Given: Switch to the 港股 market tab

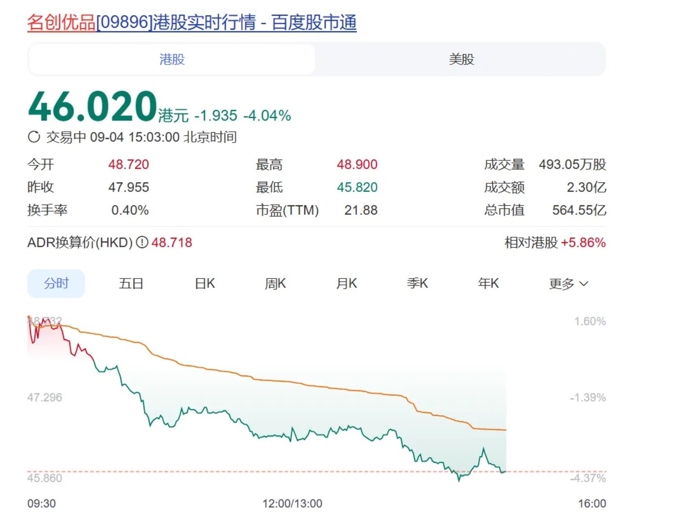Looking at the screenshot, I should coord(172,59).
